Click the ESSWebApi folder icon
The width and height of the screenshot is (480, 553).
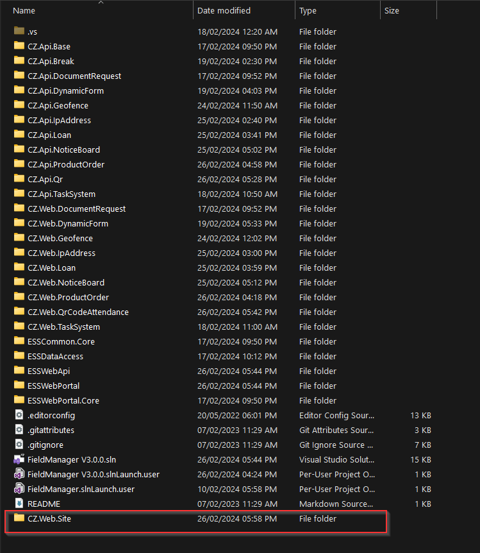click(x=19, y=371)
